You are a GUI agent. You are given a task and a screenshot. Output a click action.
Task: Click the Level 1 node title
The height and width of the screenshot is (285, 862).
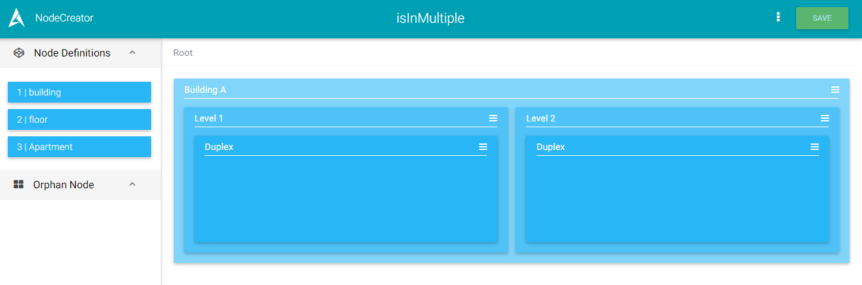click(x=209, y=118)
